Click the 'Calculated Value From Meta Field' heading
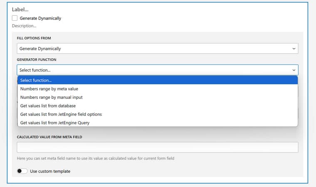The image size is (316, 187). (49, 137)
